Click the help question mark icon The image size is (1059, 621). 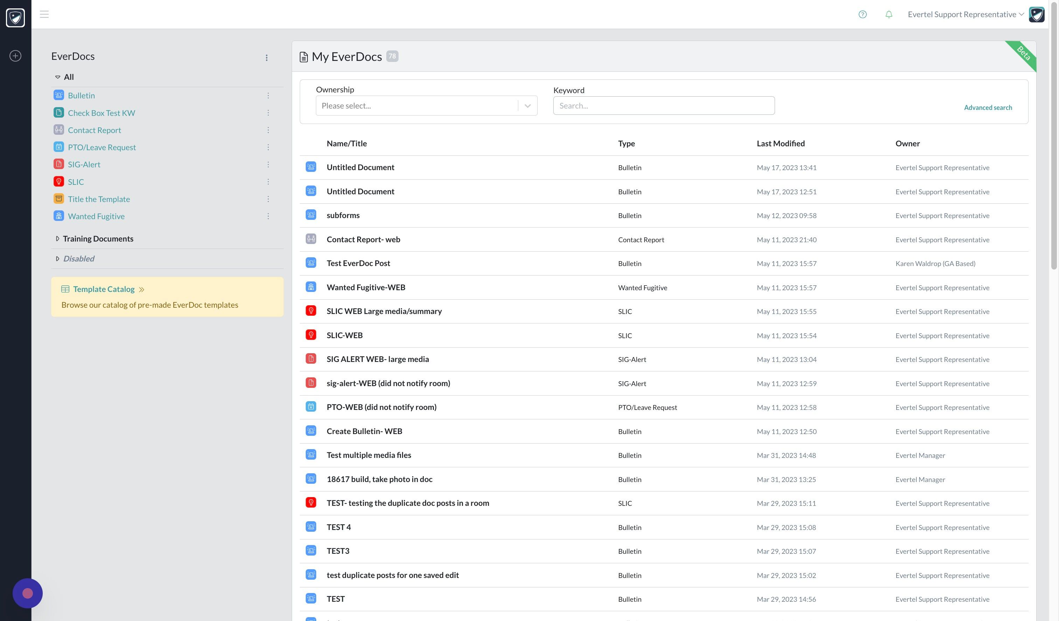click(862, 14)
